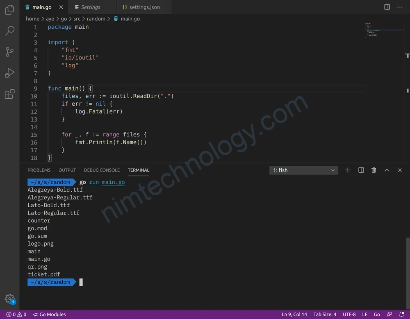The width and height of the screenshot is (410, 319).
Task: Select Go language mode in status bar
Action: [x=377, y=314]
